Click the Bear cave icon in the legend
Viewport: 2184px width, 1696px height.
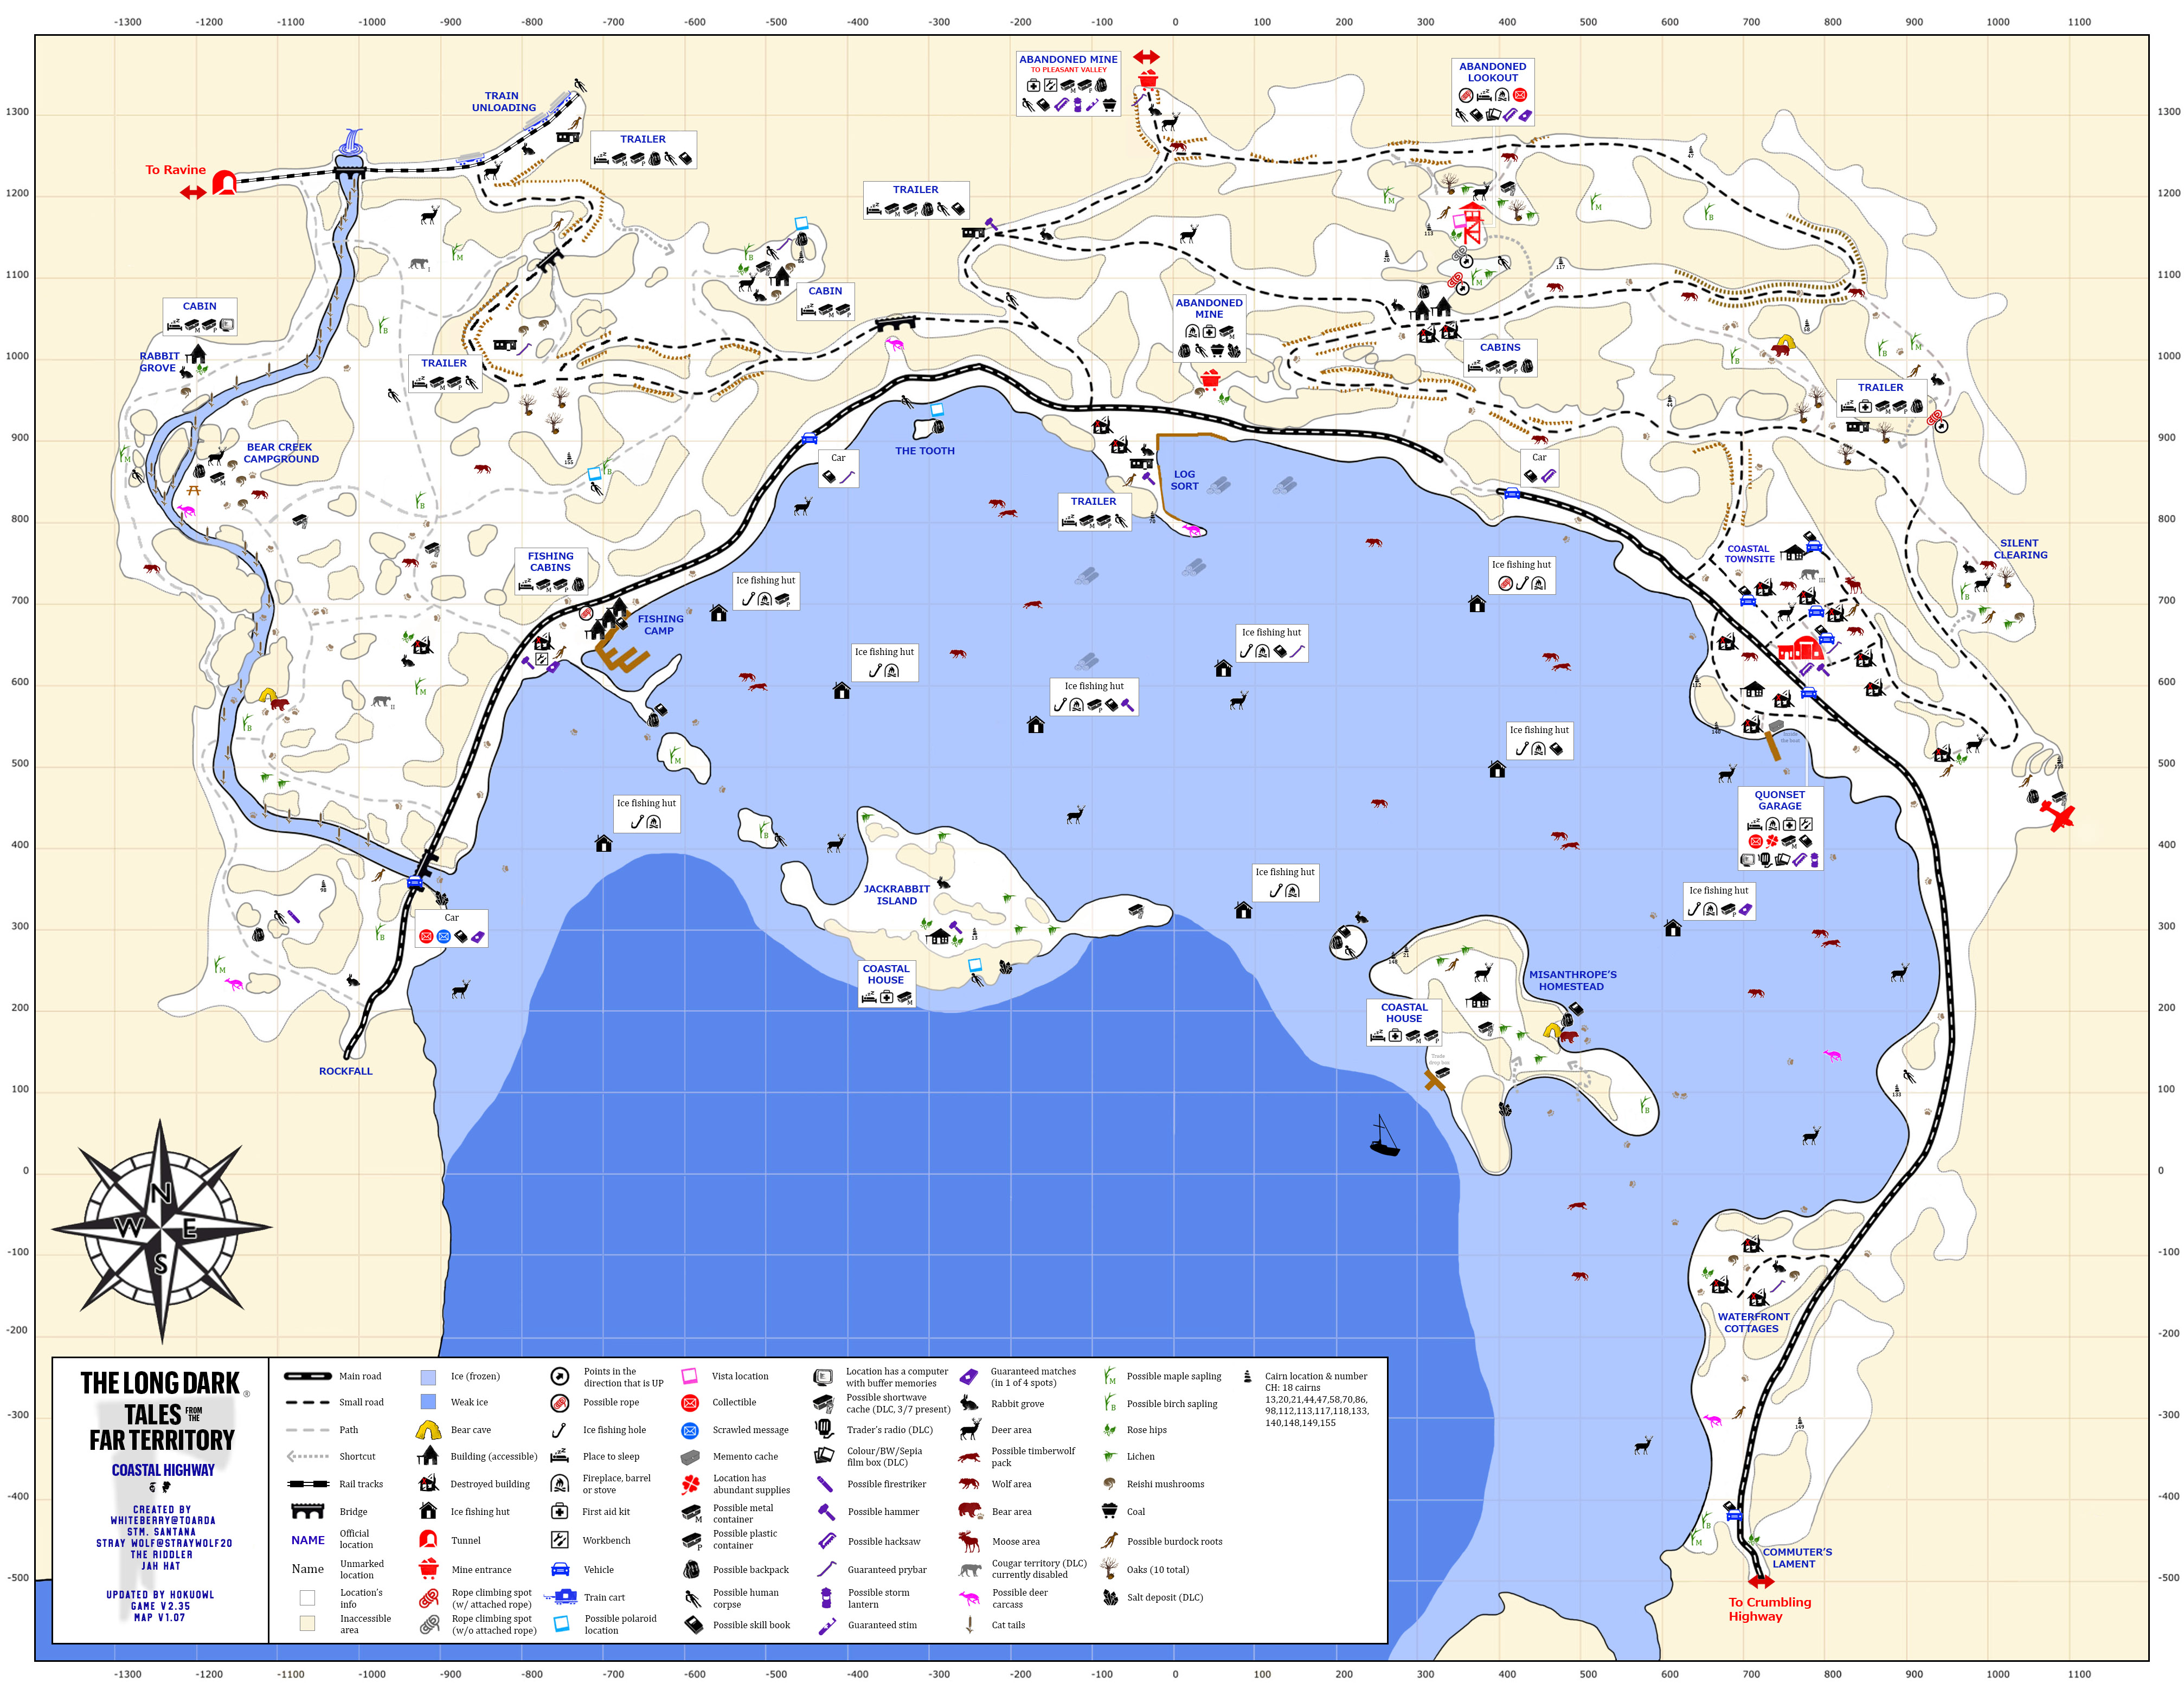pyautogui.click(x=428, y=1430)
